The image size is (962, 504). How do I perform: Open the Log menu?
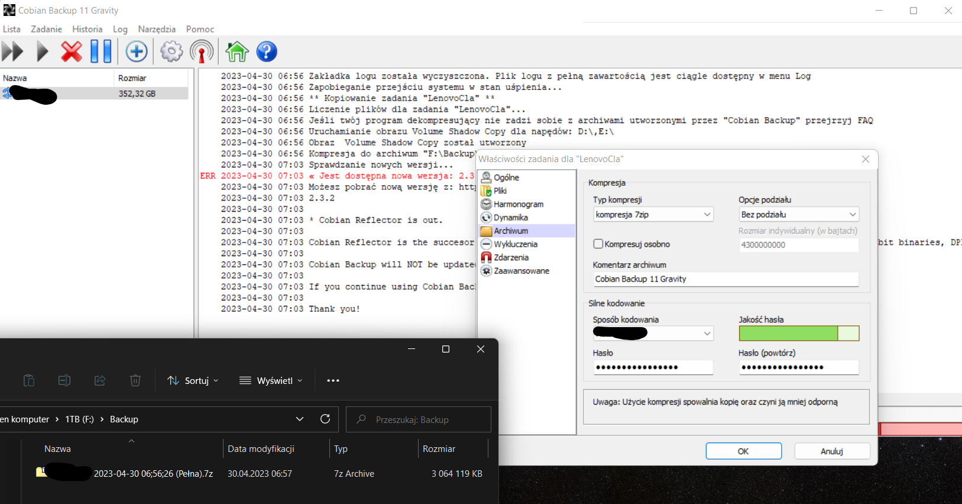(120, 29)
